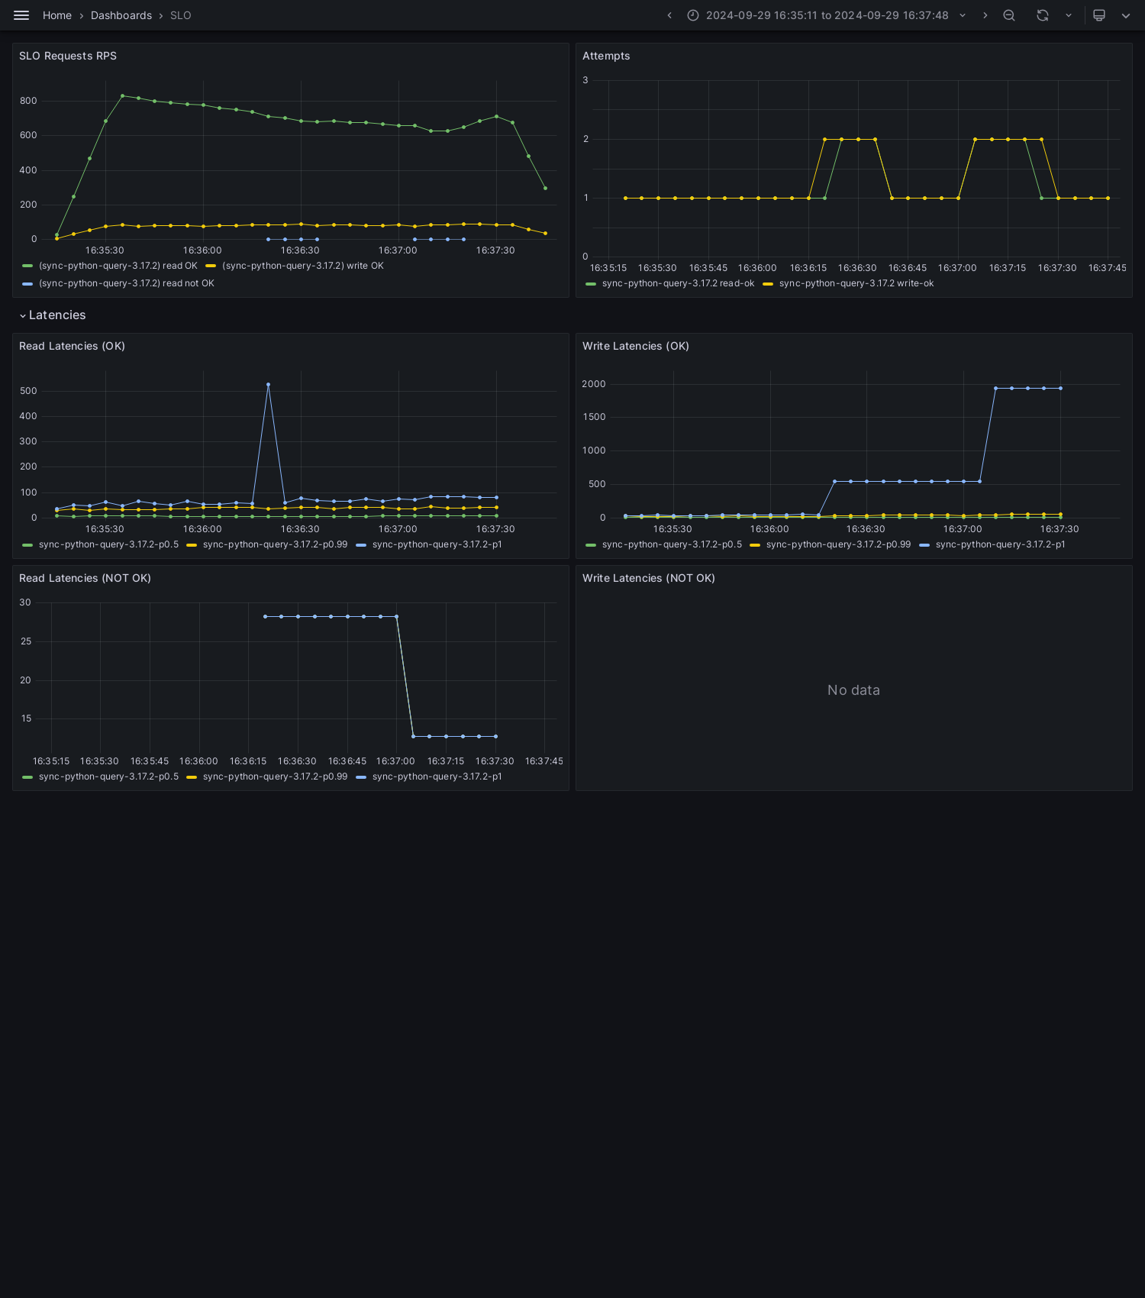Go to Home breadcrumb
Viewport: 1145px width, 1298px height.
tap(57, 15)
